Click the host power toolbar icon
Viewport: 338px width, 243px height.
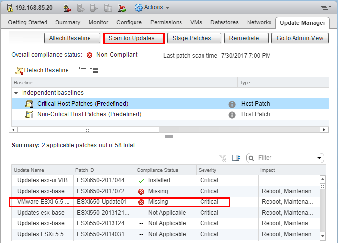pos(94,8)
